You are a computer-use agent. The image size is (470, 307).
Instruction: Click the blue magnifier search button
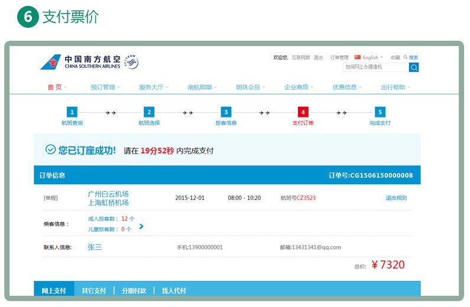click(414, 67)
